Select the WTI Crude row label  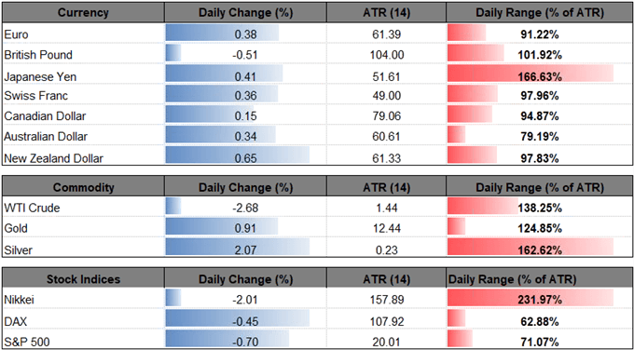pos(32,208)
